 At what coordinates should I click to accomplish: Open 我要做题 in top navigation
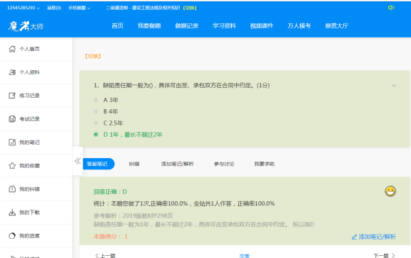pos(149,26)
